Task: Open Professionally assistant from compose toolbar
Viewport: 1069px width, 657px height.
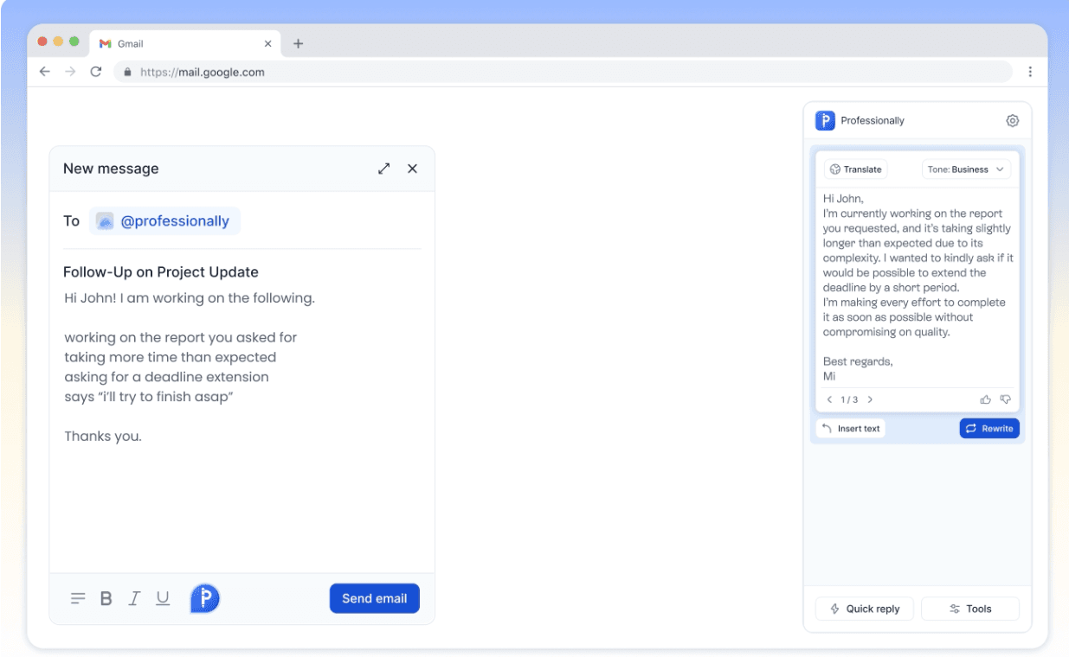Action: (x=205, y=598)
